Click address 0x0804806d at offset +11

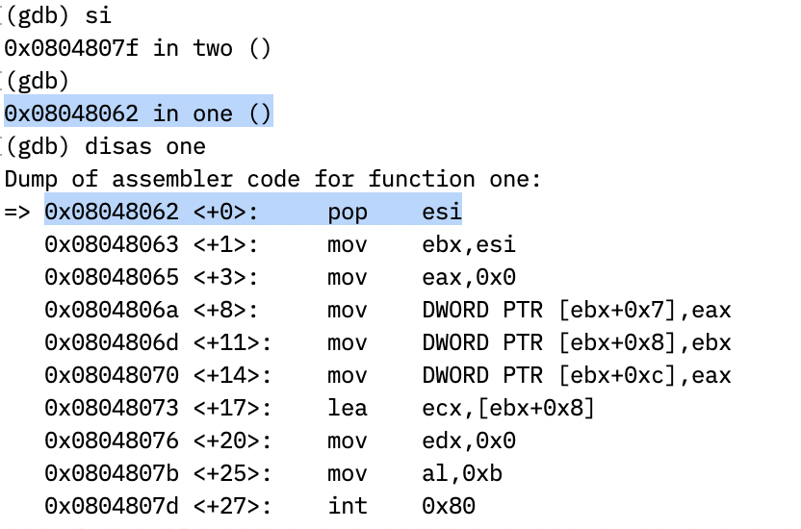coord(111,342)
